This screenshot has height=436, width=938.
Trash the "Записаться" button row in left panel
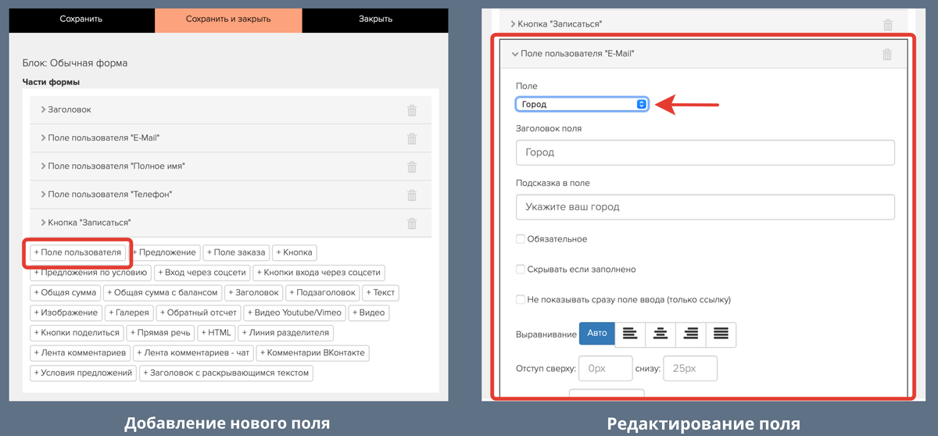(412, 223)
